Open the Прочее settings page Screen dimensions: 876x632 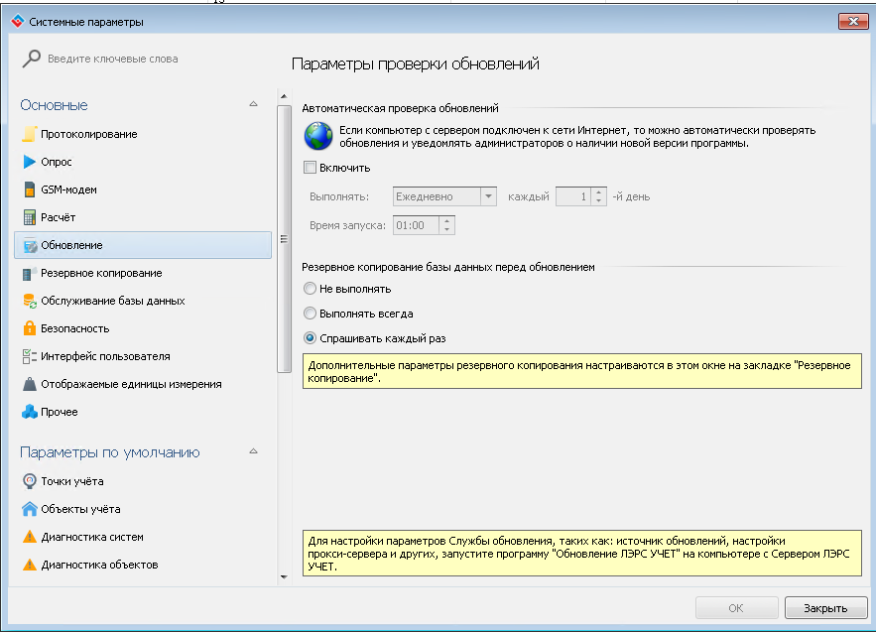[x=143, y=412]
